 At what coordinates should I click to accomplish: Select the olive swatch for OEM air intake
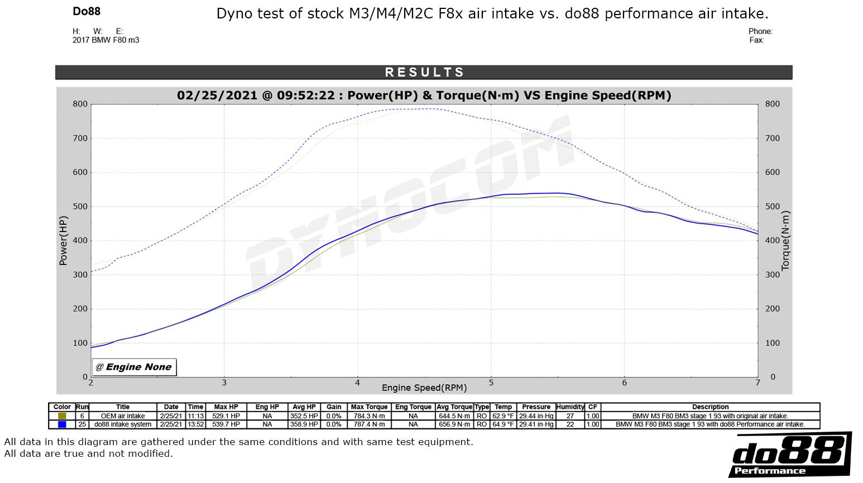pos(63,416)
